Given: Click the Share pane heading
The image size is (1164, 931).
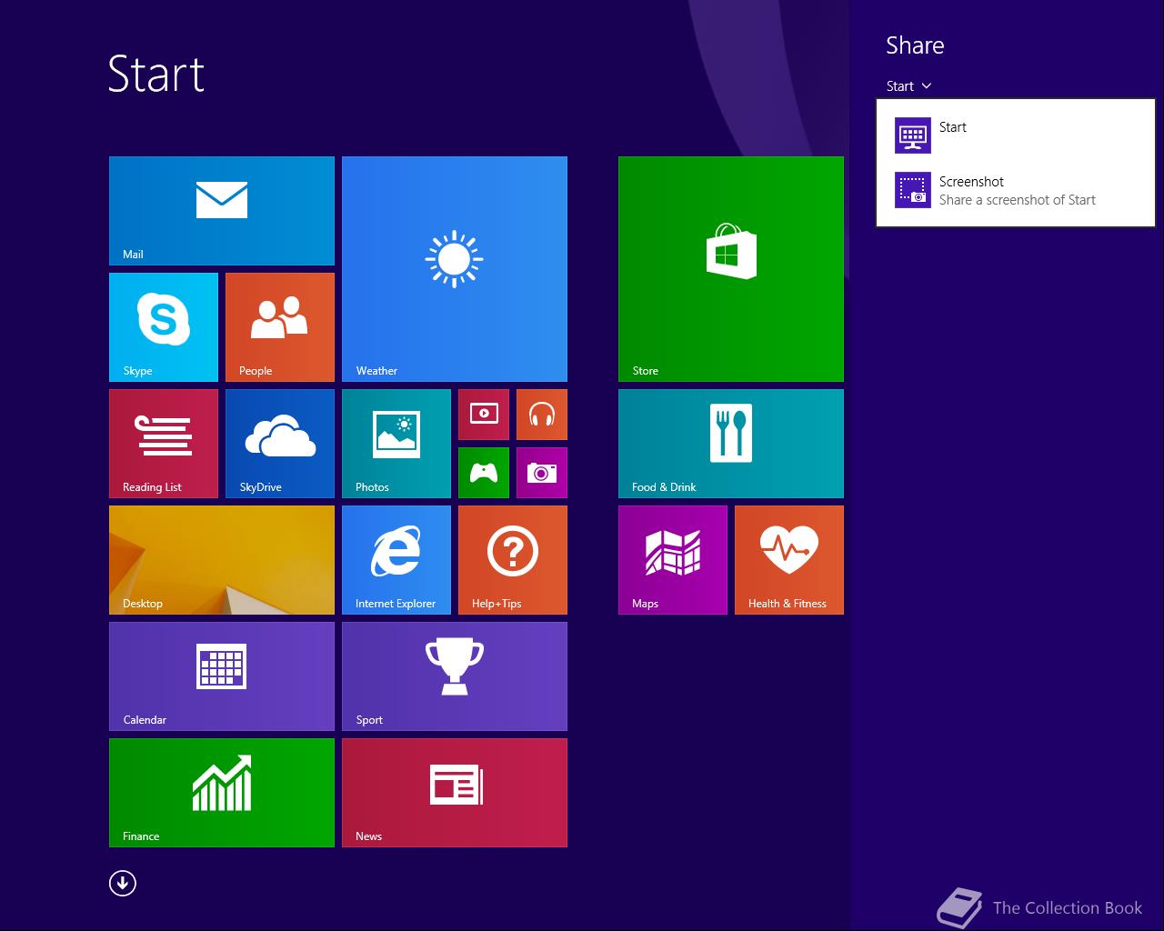Looking at the screenshot, I should (915, 45).
